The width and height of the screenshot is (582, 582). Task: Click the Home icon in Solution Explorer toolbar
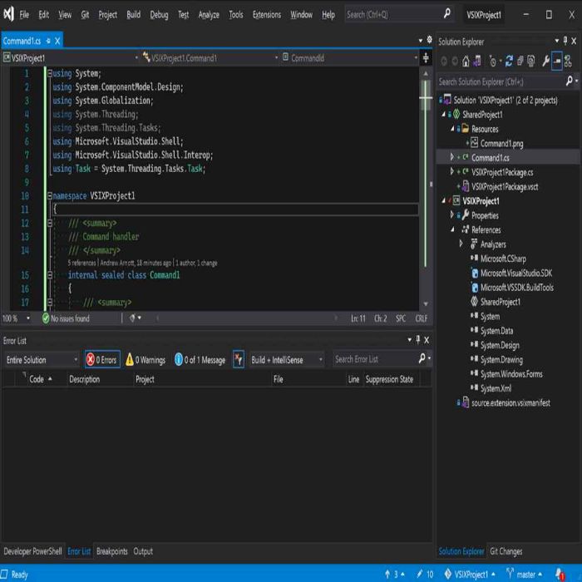[x=466, y=62]
